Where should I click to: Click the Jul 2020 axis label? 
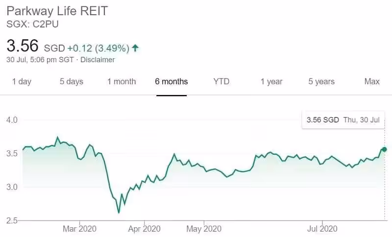click(322, 228)
